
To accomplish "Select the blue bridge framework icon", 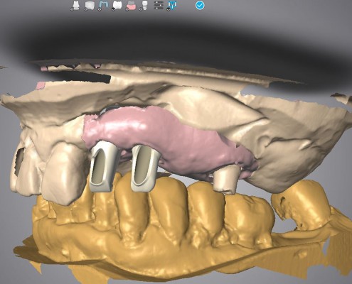I will point(103,5).
